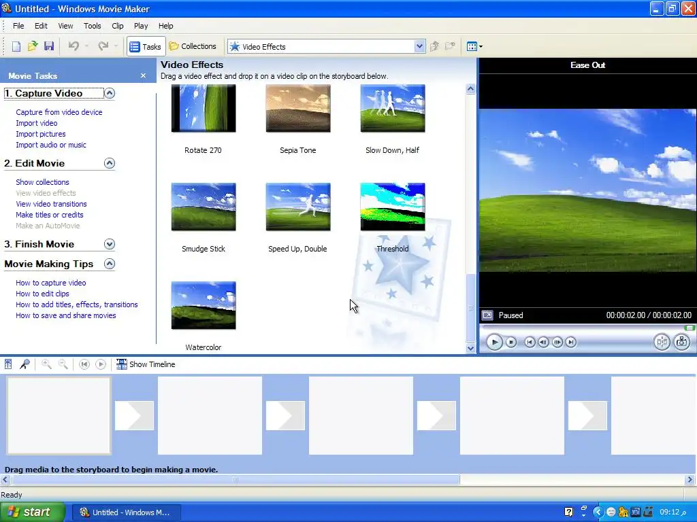Click the Redo toolbar icon
Image resolution: width=697 pixels, height=522 pixels.
point(103,46)
